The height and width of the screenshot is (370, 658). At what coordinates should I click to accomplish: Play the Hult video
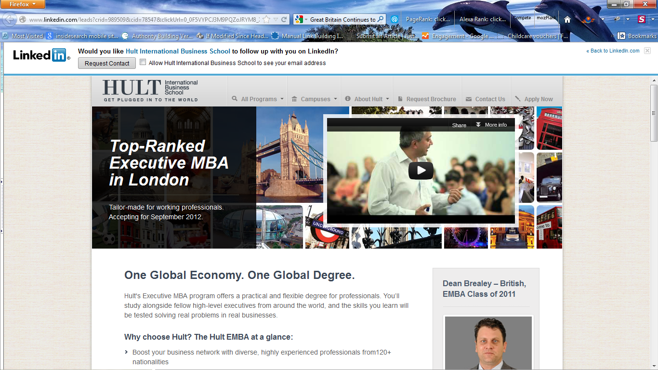pos(421,171)
